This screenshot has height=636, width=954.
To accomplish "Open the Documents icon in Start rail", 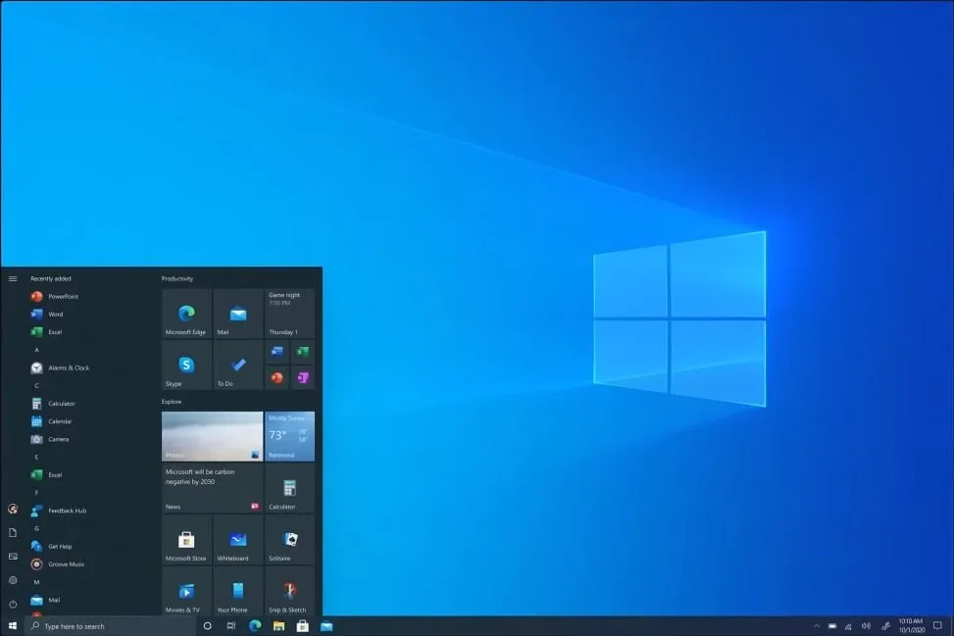I will [x=13, y=533].
